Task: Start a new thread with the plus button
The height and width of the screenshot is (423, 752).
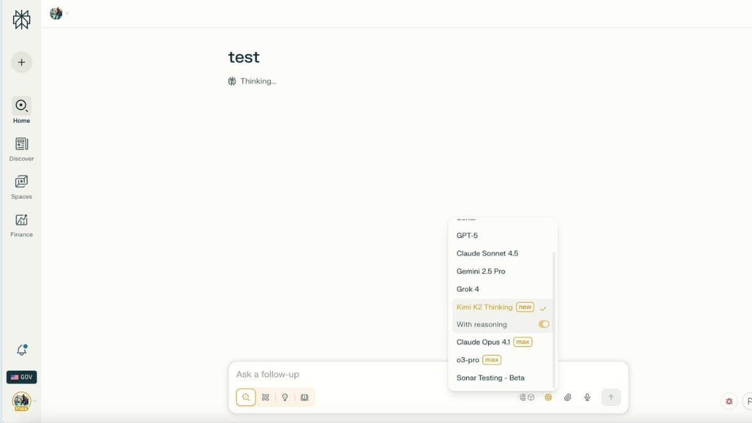Action: coord(21,62)
